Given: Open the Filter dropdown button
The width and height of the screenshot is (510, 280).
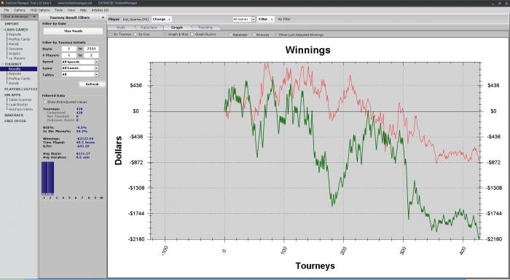Looking at the screenshot, I should pos(265,19).
